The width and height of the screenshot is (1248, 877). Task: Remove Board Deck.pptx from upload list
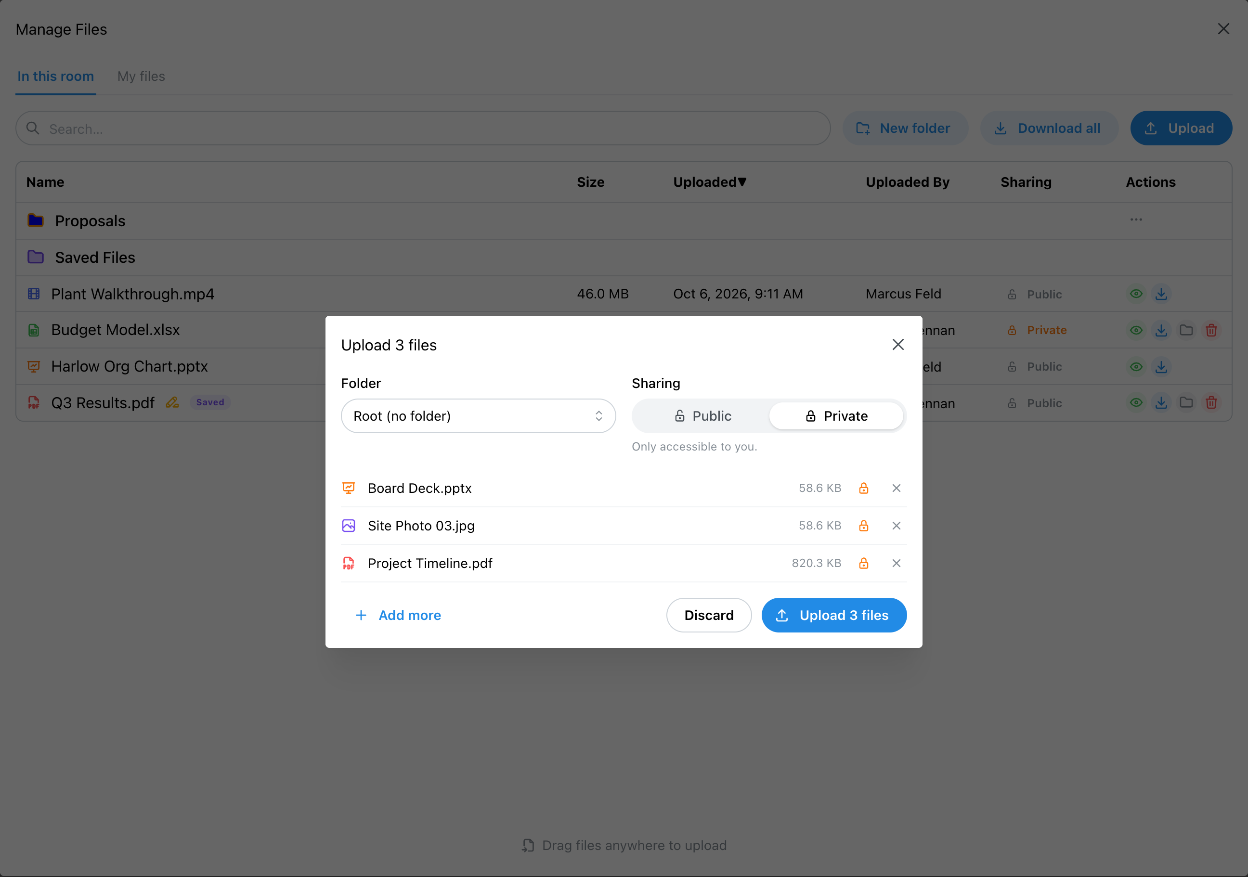(x=897, y=488)
